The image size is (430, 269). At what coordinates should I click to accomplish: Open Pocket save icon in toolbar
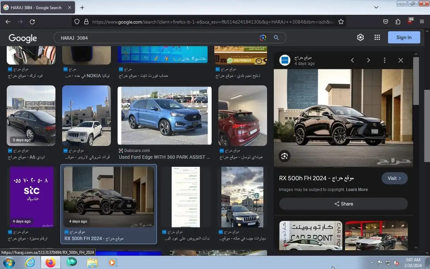[x=386, y=22]
